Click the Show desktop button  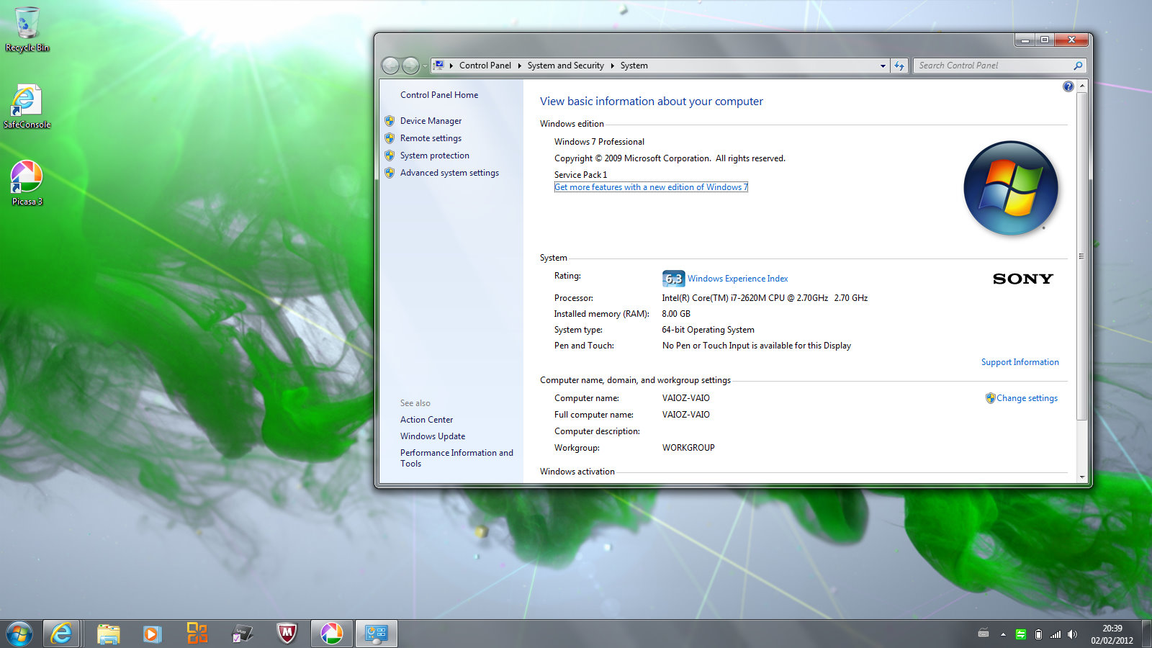[1146, 634]
